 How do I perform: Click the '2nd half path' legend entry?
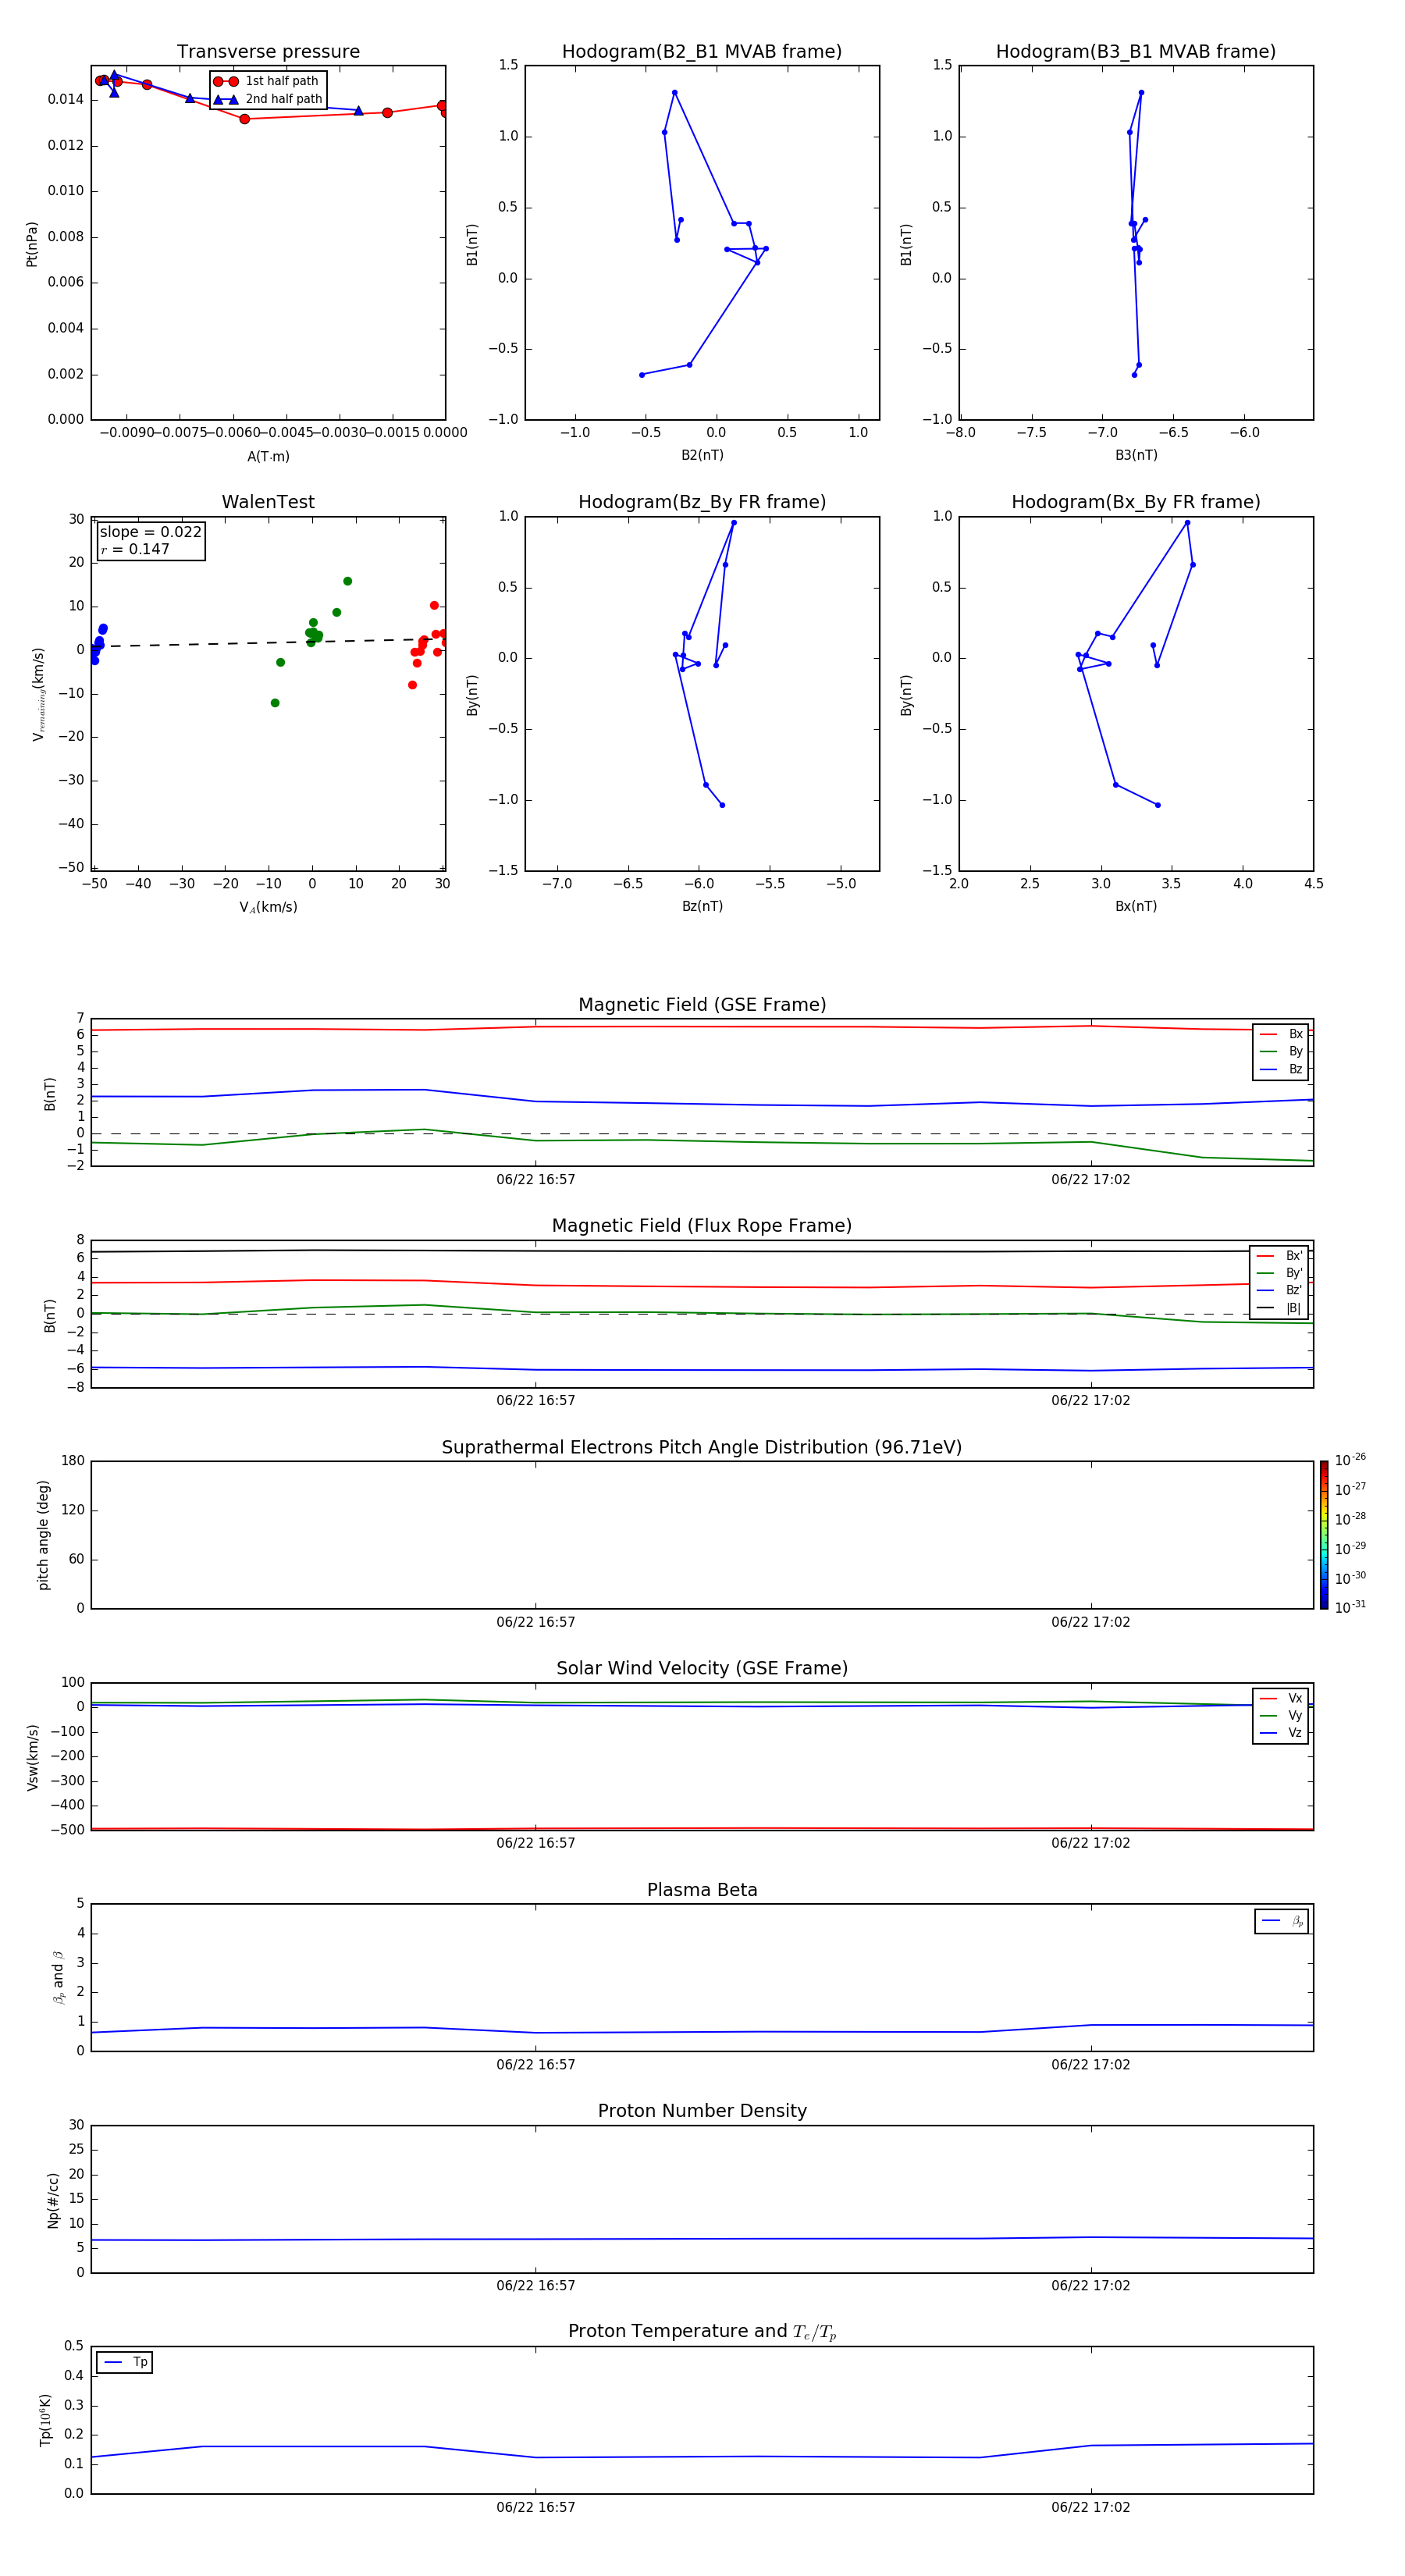click(x=268, y=99)
